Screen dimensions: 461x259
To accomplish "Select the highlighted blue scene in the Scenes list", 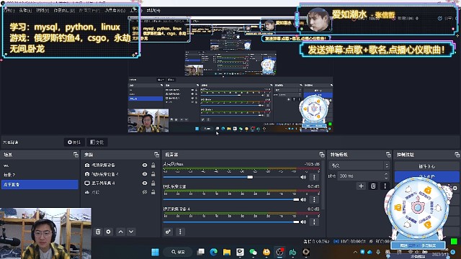I will [40, 184].
